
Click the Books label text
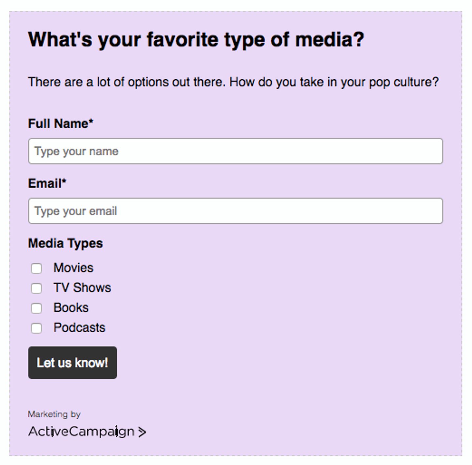(71, 308)
